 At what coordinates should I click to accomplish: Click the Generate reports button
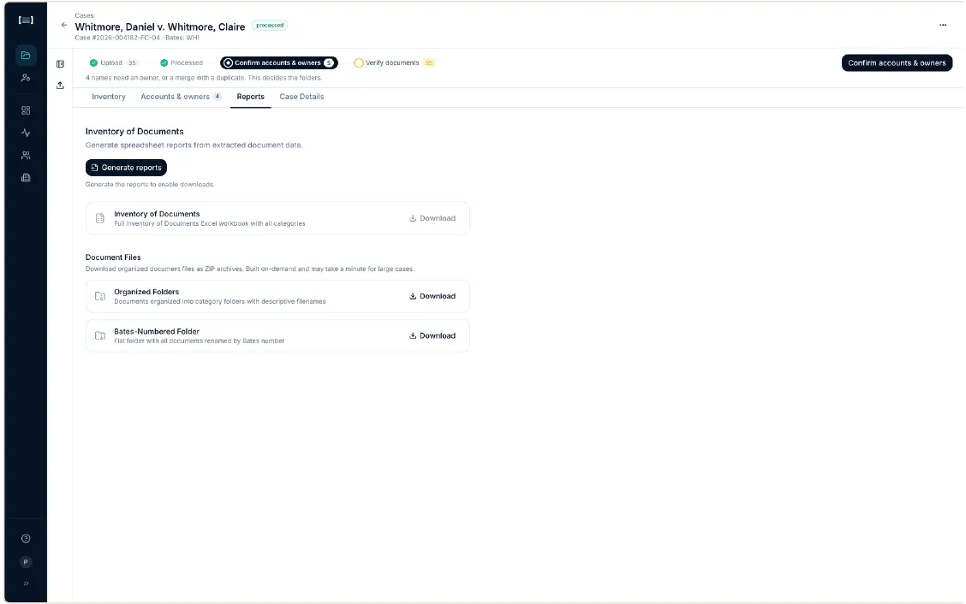coord(126,168)
